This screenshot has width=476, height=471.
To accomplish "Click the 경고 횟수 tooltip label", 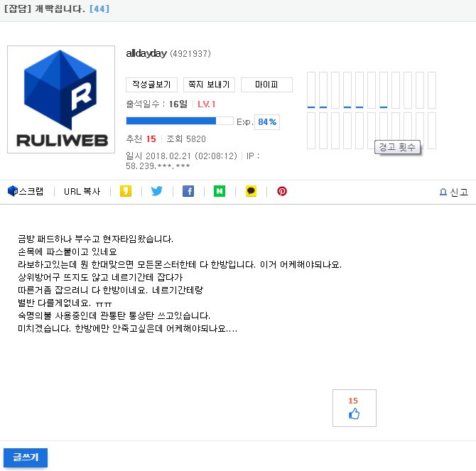I will point(397,147).
